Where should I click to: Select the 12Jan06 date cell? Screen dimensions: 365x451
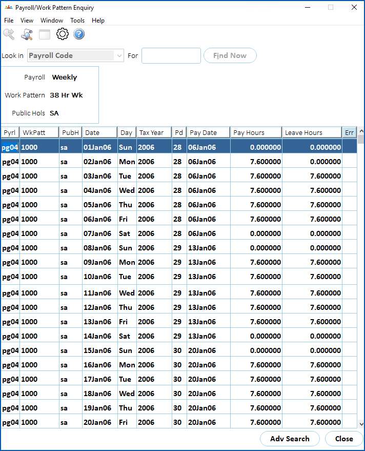pos(100,307)
